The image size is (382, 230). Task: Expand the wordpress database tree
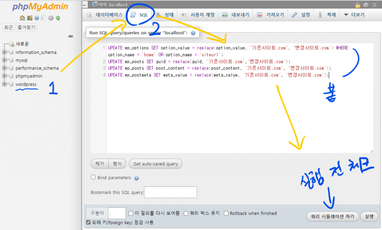pos(4,84)
